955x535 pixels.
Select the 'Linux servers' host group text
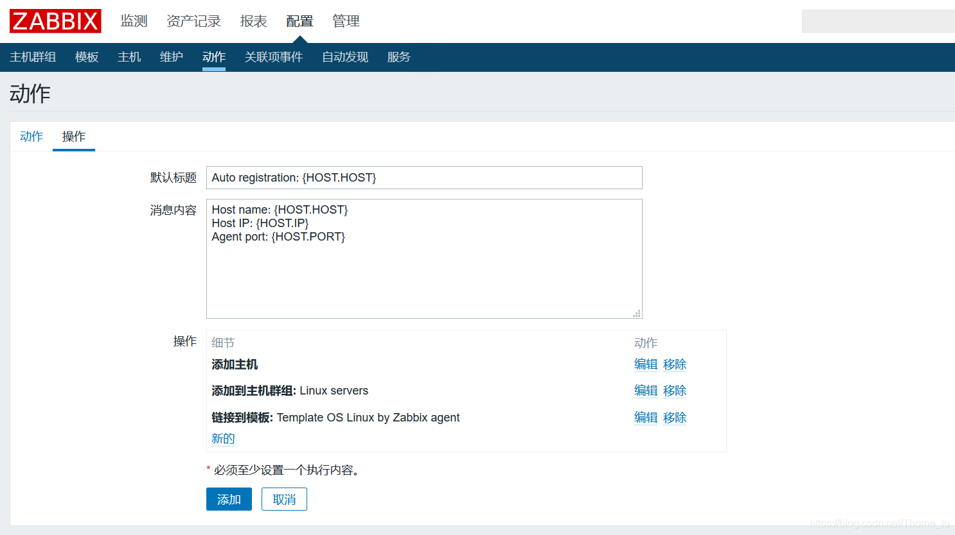(x=334, y=391)
